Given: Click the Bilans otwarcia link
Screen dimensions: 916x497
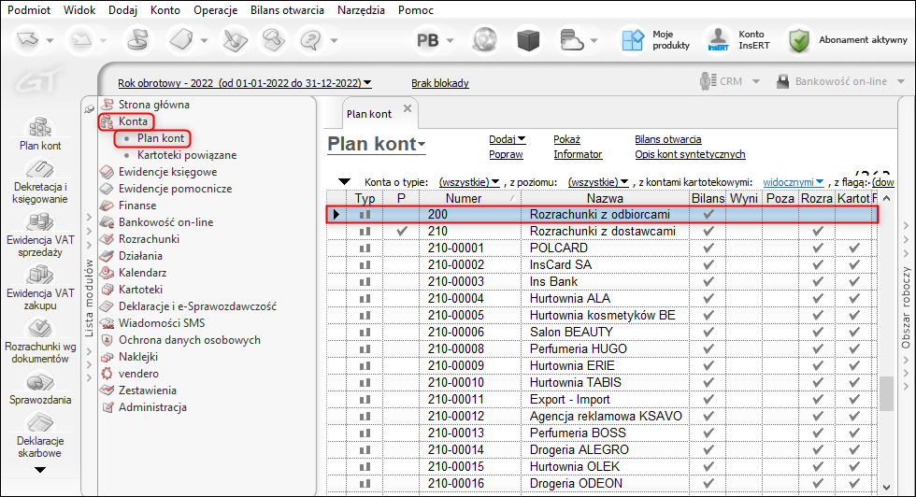Looking at the screenshot, I should [x=667, y=139].
